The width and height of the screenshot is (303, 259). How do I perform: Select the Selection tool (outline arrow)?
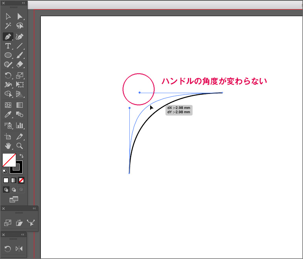[x=8, y=17]
